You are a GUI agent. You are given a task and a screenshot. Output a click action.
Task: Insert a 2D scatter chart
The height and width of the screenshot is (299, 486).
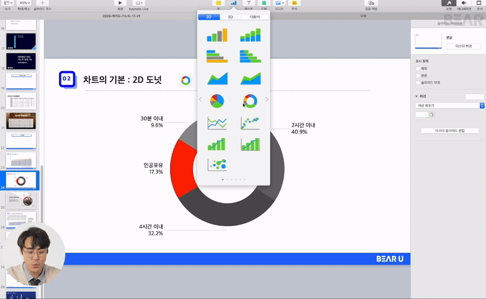point(250,123)
